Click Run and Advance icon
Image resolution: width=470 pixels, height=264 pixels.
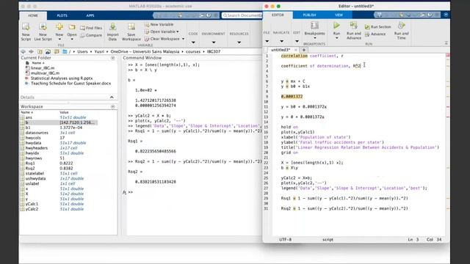354,26
